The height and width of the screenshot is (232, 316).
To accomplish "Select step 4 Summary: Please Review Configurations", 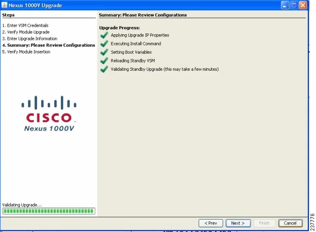I will pyautogui.click(x=49, y=45).
